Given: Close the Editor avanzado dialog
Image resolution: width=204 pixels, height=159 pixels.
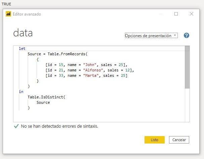Looking at the screenshot, I should click(x=192, y=14).
